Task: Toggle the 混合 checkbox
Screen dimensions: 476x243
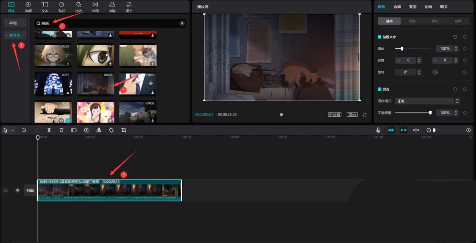Action: [379, 89]
